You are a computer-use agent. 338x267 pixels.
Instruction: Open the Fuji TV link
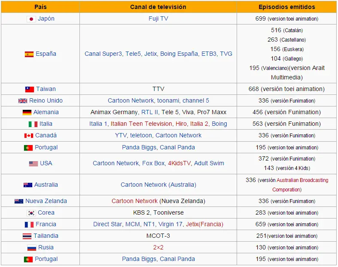(158, 19)
